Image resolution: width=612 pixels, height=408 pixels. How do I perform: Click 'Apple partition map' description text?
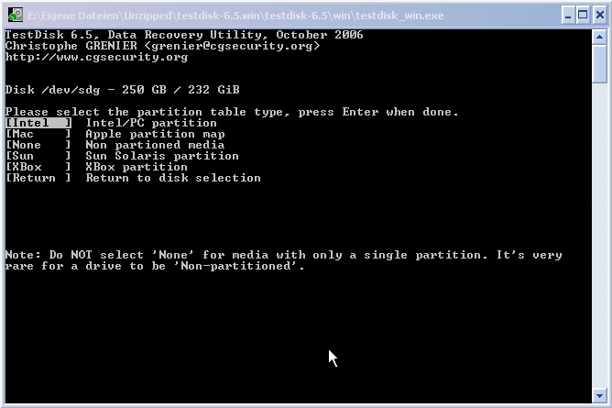click(x=156, y=134)
